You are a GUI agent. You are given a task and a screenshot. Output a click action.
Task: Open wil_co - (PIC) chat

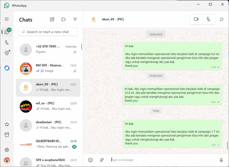coord(48,106)
